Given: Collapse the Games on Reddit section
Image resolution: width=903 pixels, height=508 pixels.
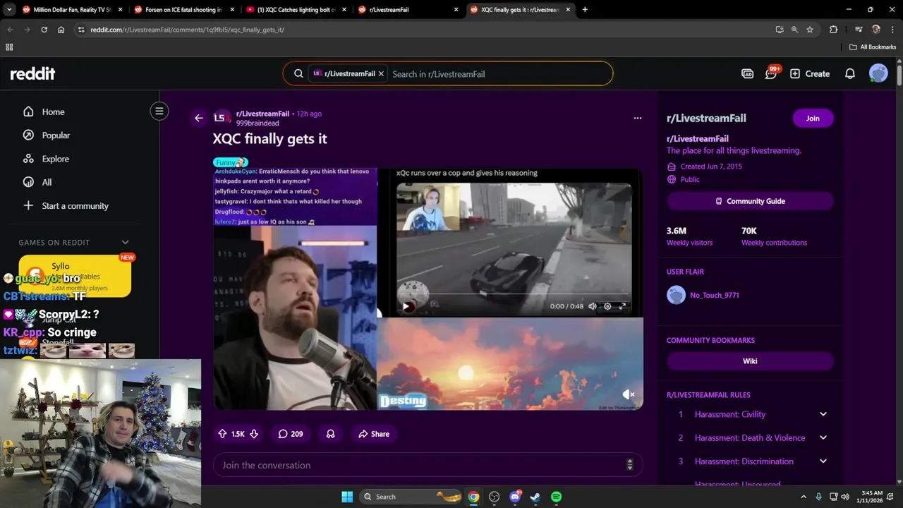Looking at the screenshot, I should (x=125, y=242).
